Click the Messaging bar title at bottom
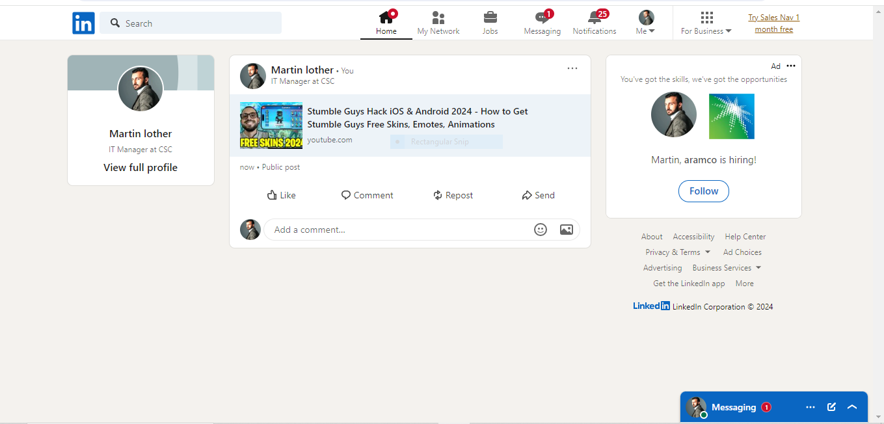This screenshot has height=424, width=884. click(734, 407)
